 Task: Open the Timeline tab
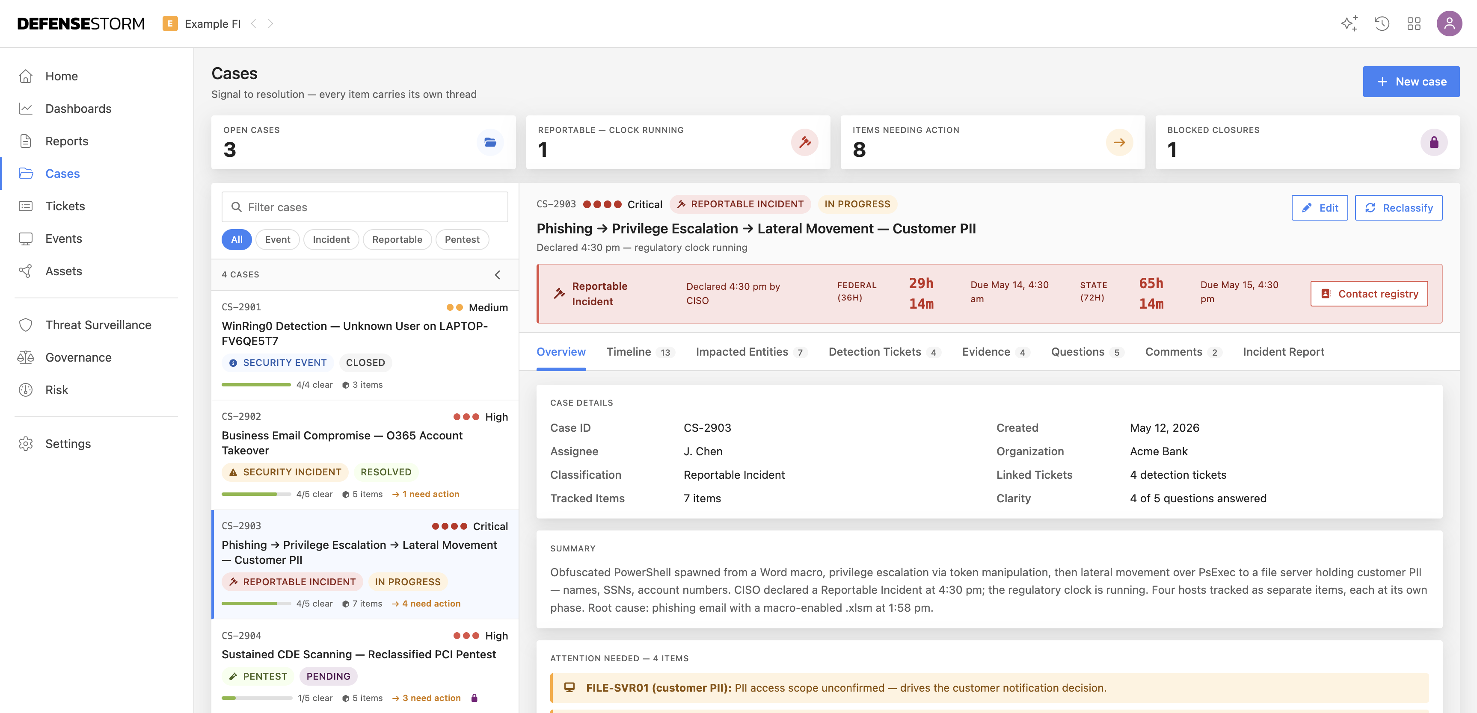pyautogui.click(x=641, y=352)
